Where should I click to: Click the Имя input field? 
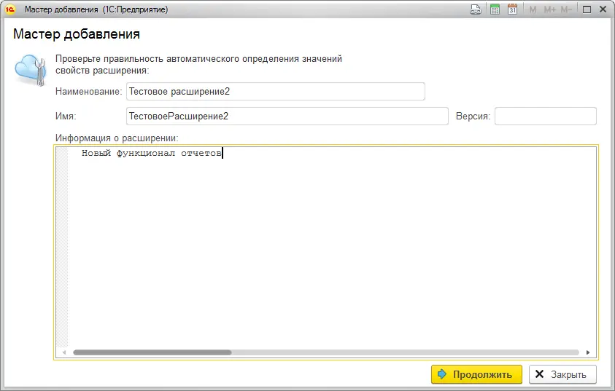click(x=287, y=116)
